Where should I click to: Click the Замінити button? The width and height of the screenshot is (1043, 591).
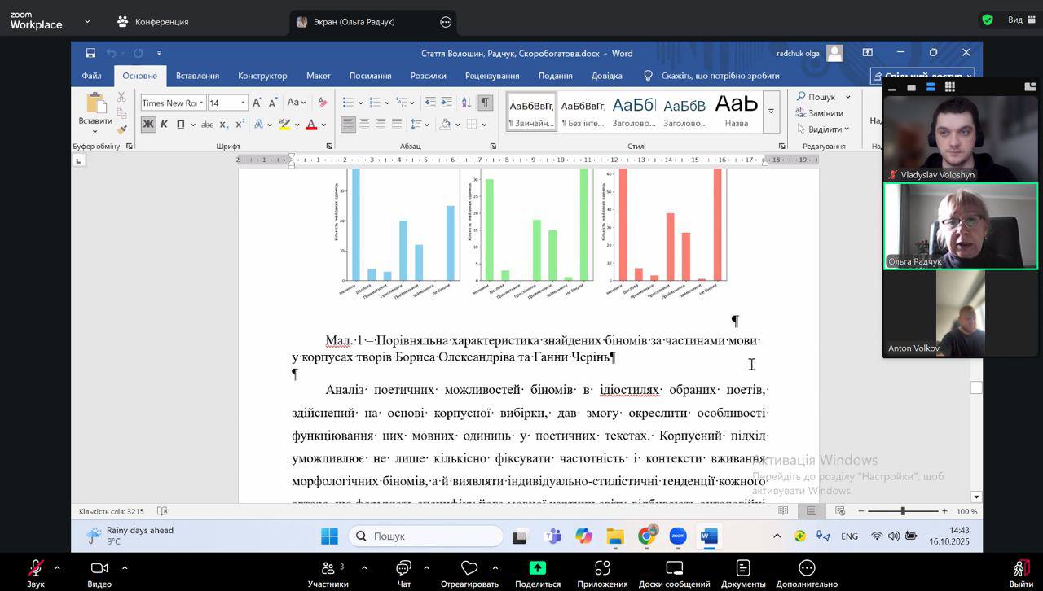(x=820, y=113)
